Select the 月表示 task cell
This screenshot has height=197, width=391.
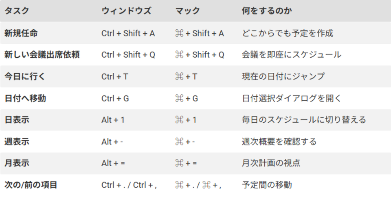pos(17,163)
